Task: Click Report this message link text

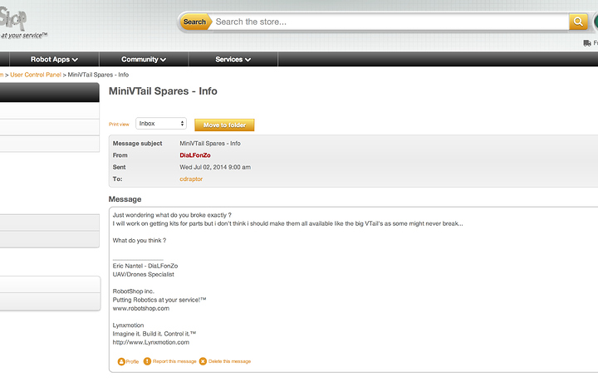Action: pos(174,361)
